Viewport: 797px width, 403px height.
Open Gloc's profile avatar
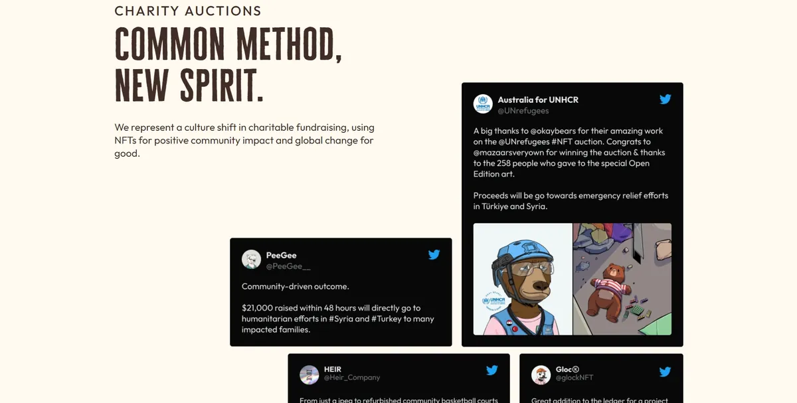(x=541, y=374)
